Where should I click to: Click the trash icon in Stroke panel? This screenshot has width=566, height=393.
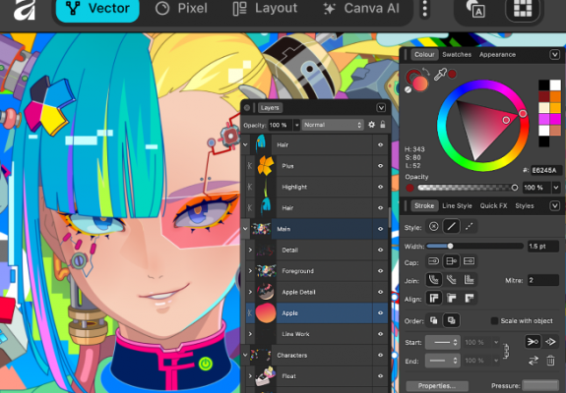click(550, 361)
